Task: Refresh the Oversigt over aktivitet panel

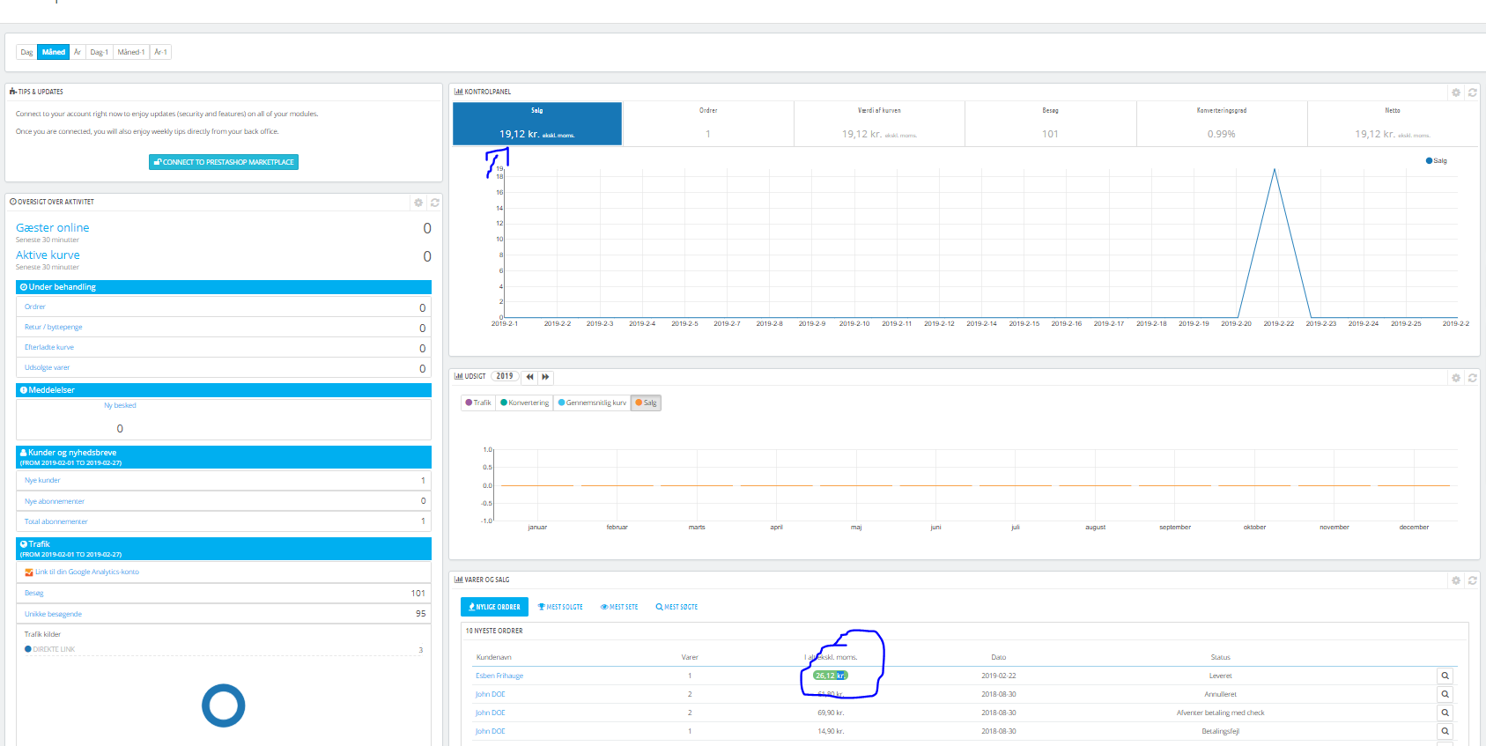Action: (x=435, y=203)
